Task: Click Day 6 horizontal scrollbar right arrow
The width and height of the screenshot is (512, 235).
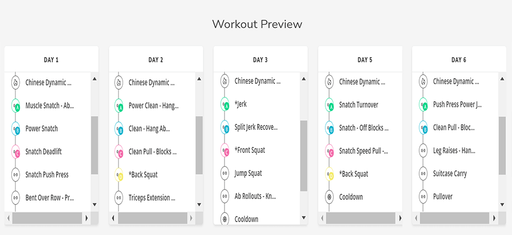Action: 494,218
